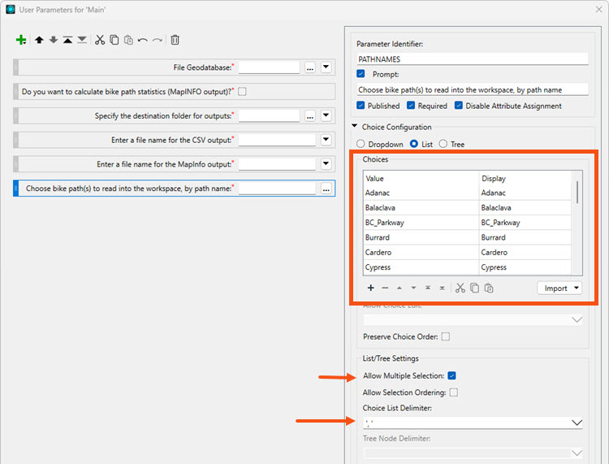Click the Prompt text input field
609x464 pixels.
(x=473, y=89)
